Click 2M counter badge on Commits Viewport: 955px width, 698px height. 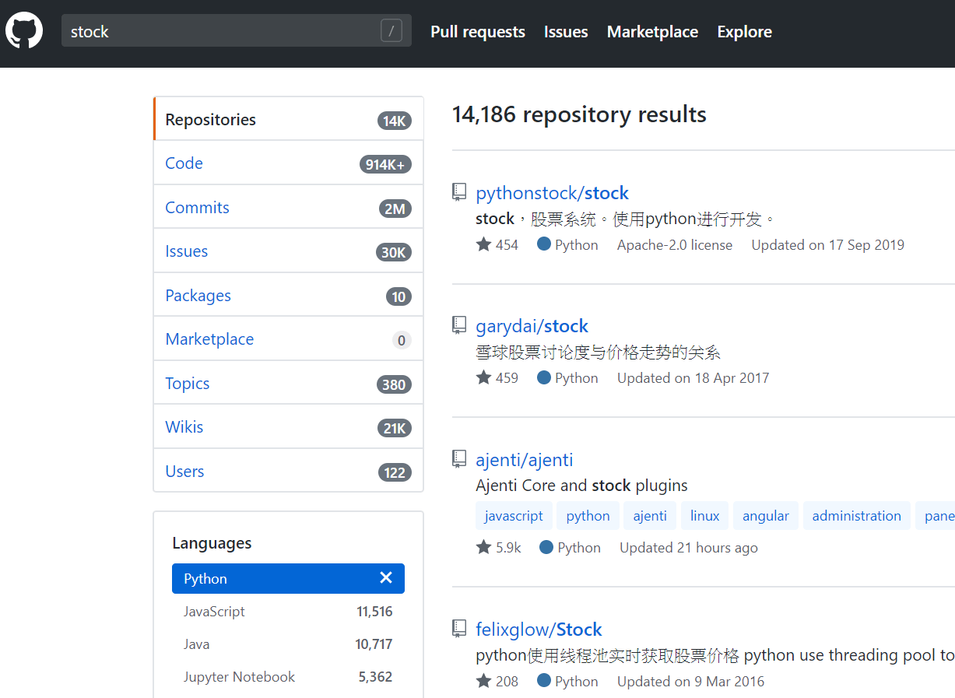pos(395,209)
